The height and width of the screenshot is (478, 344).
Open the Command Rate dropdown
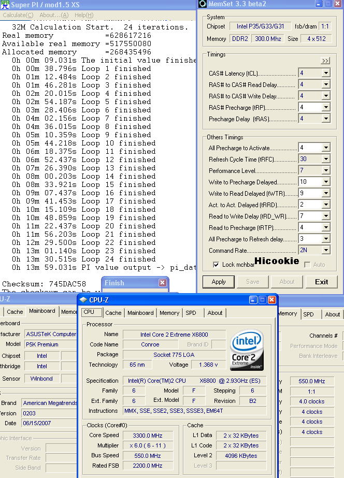(325, 250)
